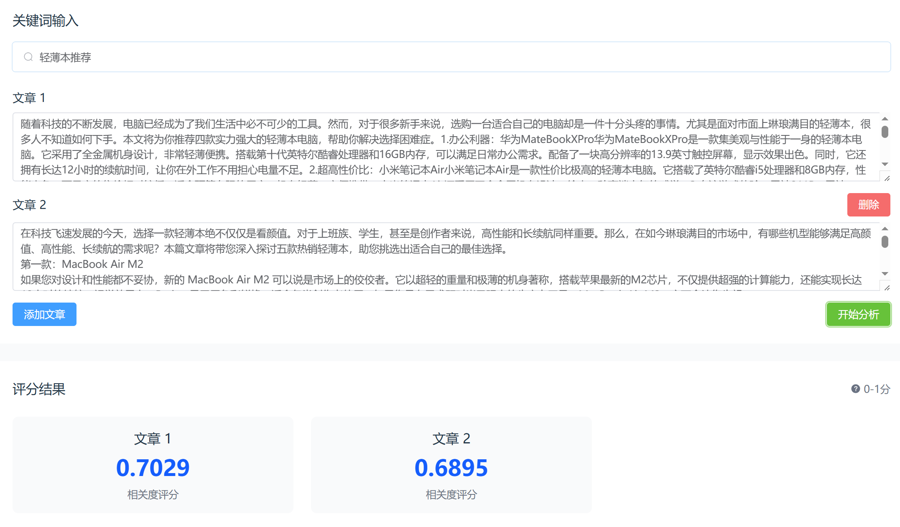Click the 文章 2 scrollbar thumb
Image resolution: width=900 pixels, height=527 pixels.
pyautogui.click(x=885, y=242)
